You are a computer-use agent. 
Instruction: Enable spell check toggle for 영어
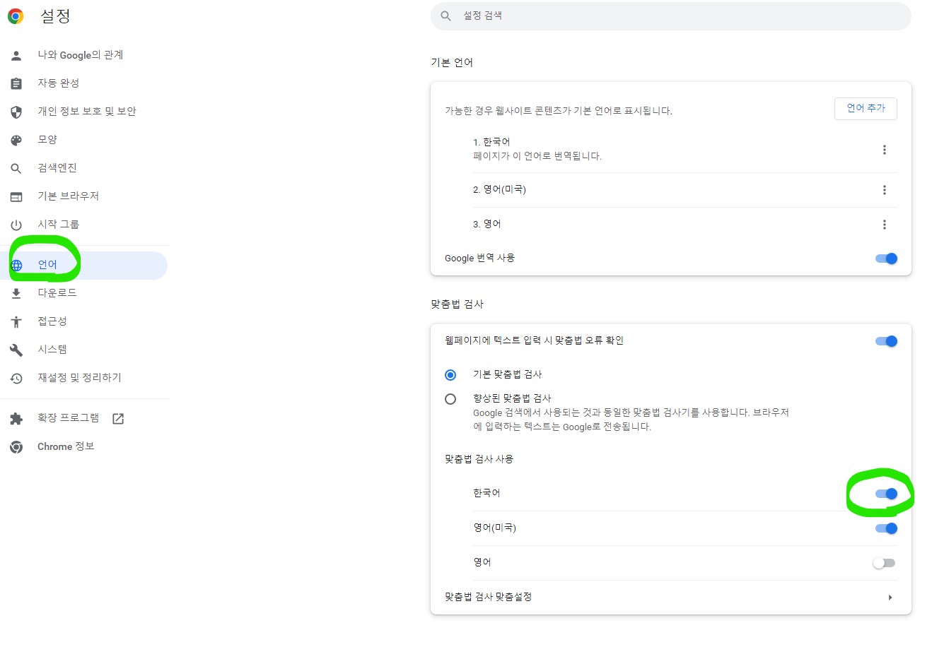pos(884,562)
